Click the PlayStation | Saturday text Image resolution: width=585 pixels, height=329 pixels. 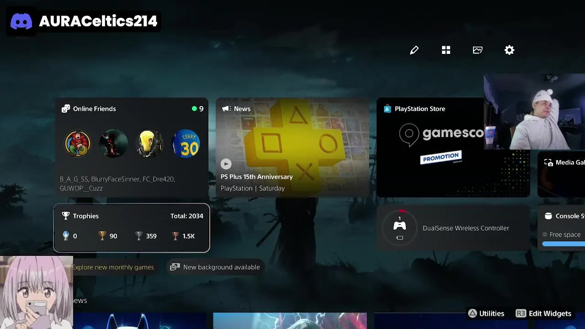(x=252, y=188)
